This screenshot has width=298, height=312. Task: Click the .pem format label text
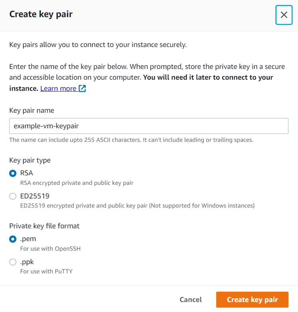click(28, 239)
